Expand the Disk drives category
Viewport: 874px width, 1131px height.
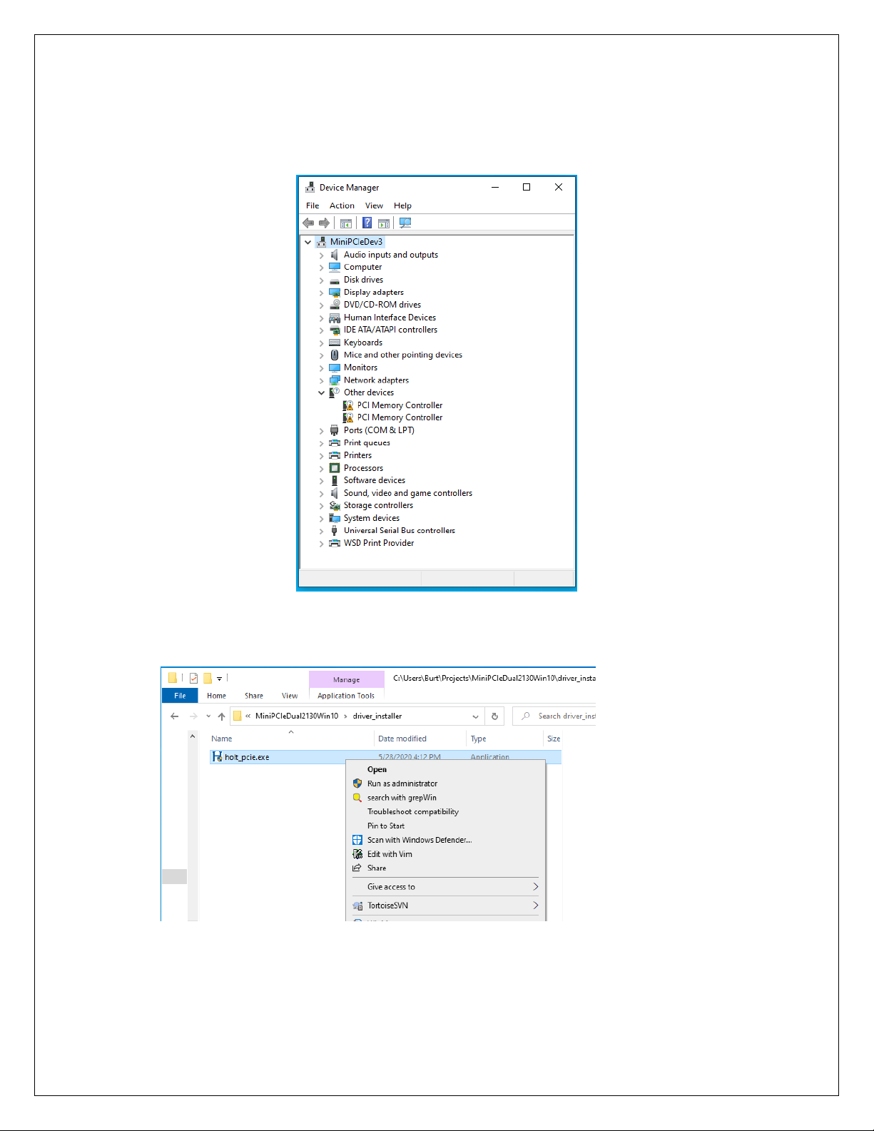[321, 280]
